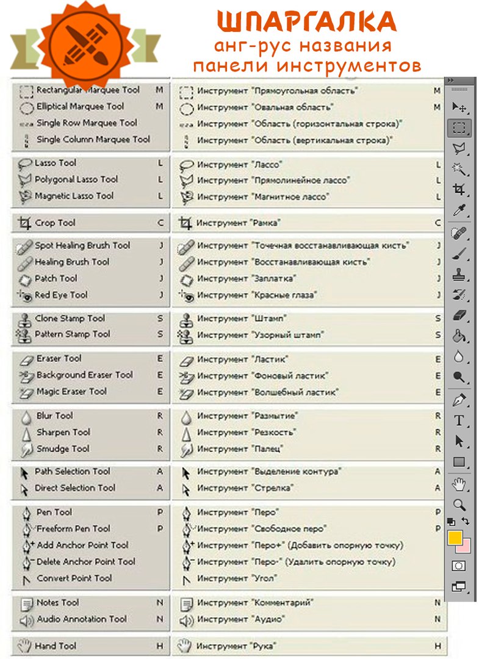Choose the Smudge Tool entry
This screenshot has width=490, height=659.
point(91,449)
